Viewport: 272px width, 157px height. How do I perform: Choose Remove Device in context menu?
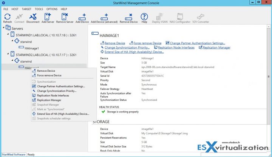64,71
